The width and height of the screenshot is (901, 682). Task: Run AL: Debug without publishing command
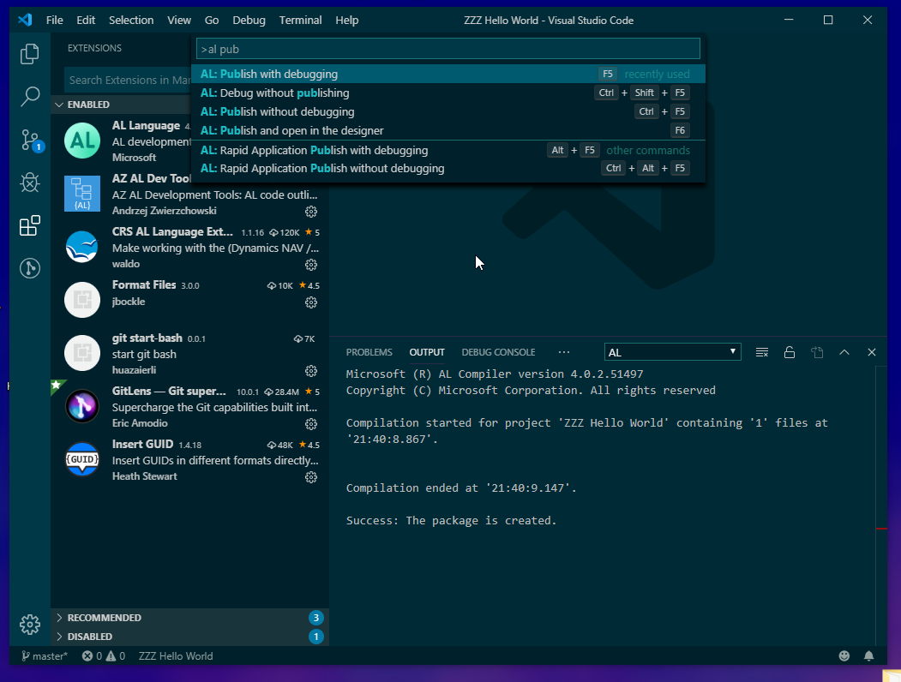tap(448, 93)
